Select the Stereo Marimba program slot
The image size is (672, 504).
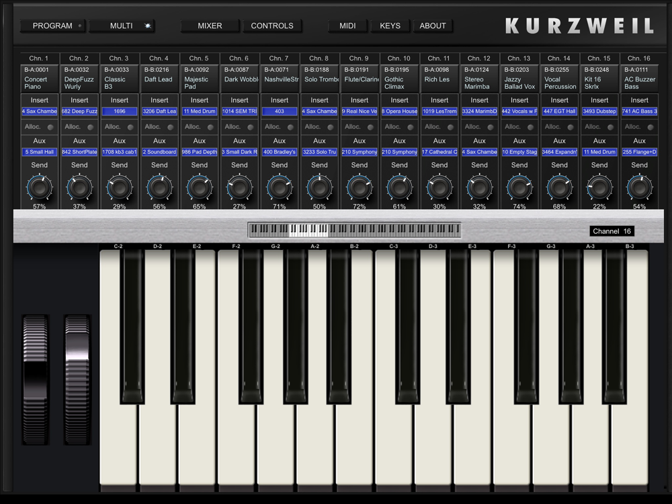(x=480, y=79)
